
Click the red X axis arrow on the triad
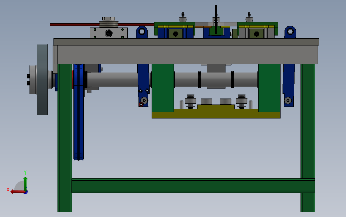click(17, 192)
